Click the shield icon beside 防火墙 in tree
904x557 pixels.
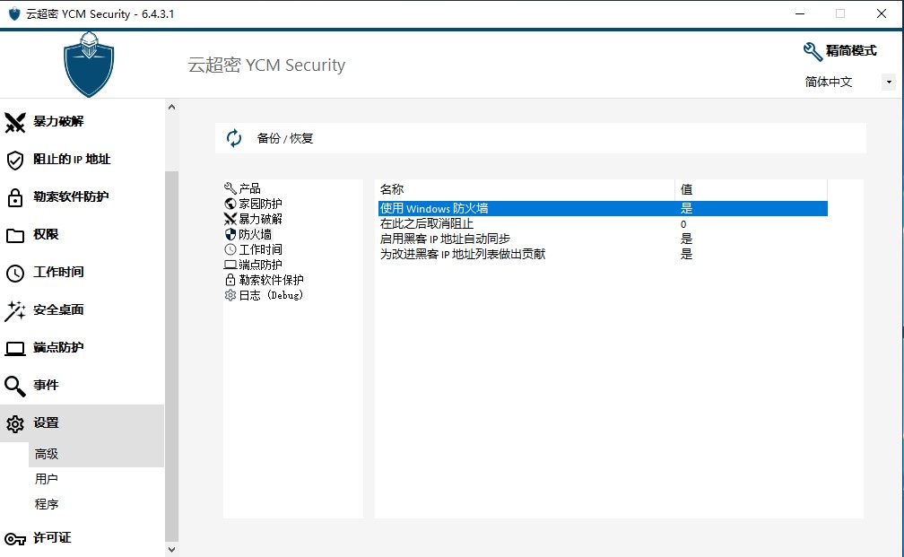(230, 234)
